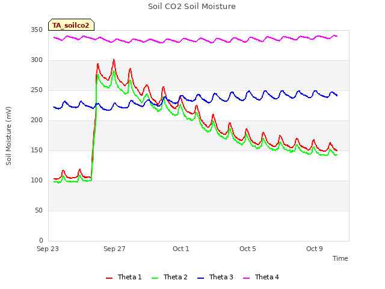Click the Theta 4 legend entry
The image size is (385, 289).
(x=260, y=277)
